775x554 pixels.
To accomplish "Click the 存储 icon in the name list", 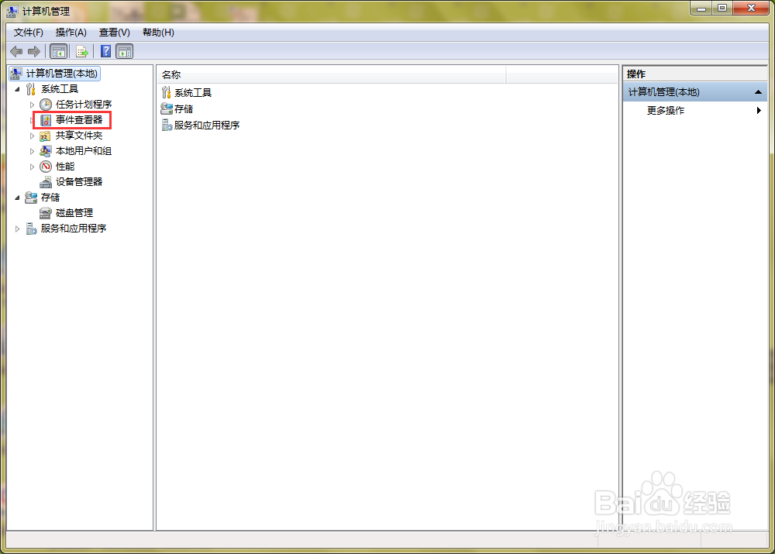I will (x=167, y=108).
